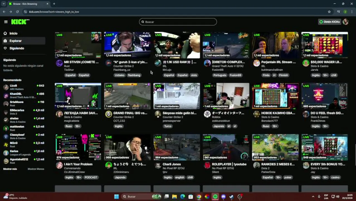
Task: Open the Fusion88 channel avatar
Action: (x=207, y=63)
